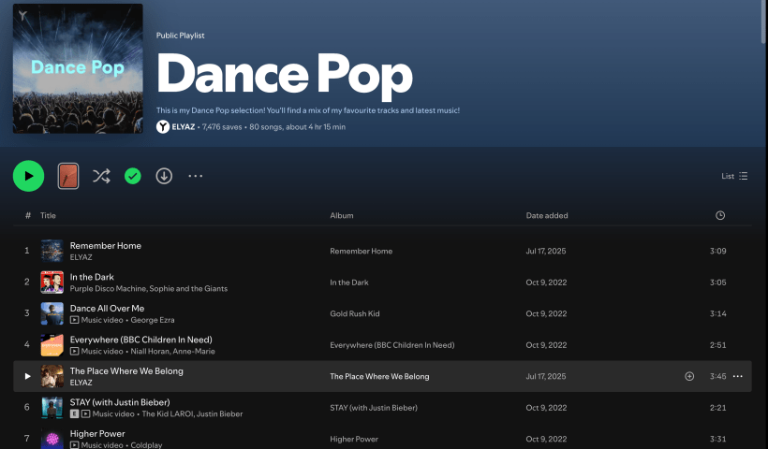Sort by the Date added column header
Viewport: 768px width, 449px height.
point(547,215)
